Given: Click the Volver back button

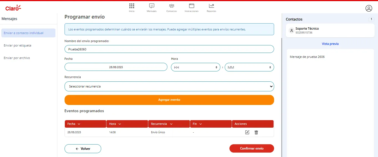Looking at the screenshot, I should [x=83, y=149].
